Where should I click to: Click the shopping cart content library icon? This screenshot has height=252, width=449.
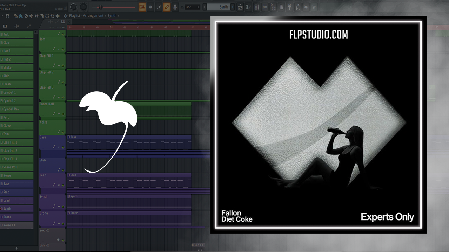pos(314,7)
